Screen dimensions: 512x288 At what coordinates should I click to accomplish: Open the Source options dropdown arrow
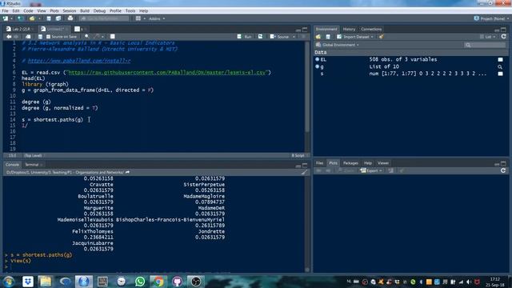coord(294,37)
